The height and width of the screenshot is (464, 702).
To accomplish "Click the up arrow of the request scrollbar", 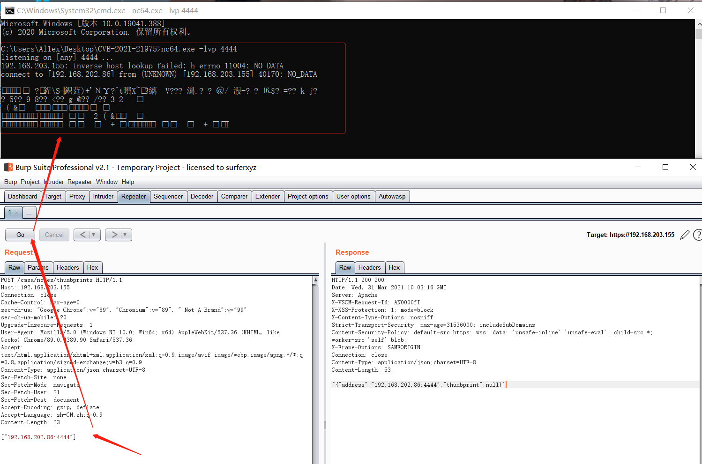I will coord(315,280).
